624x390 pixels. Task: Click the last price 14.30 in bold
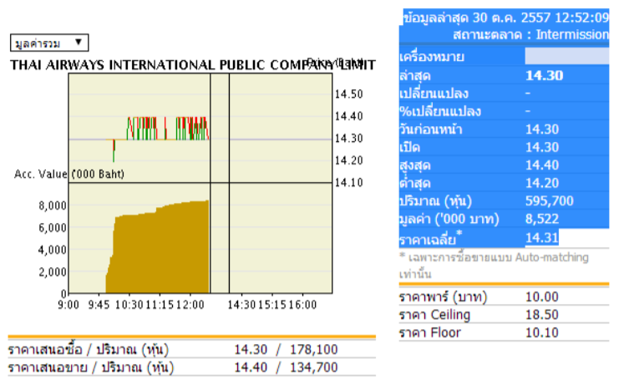point(544,75)
